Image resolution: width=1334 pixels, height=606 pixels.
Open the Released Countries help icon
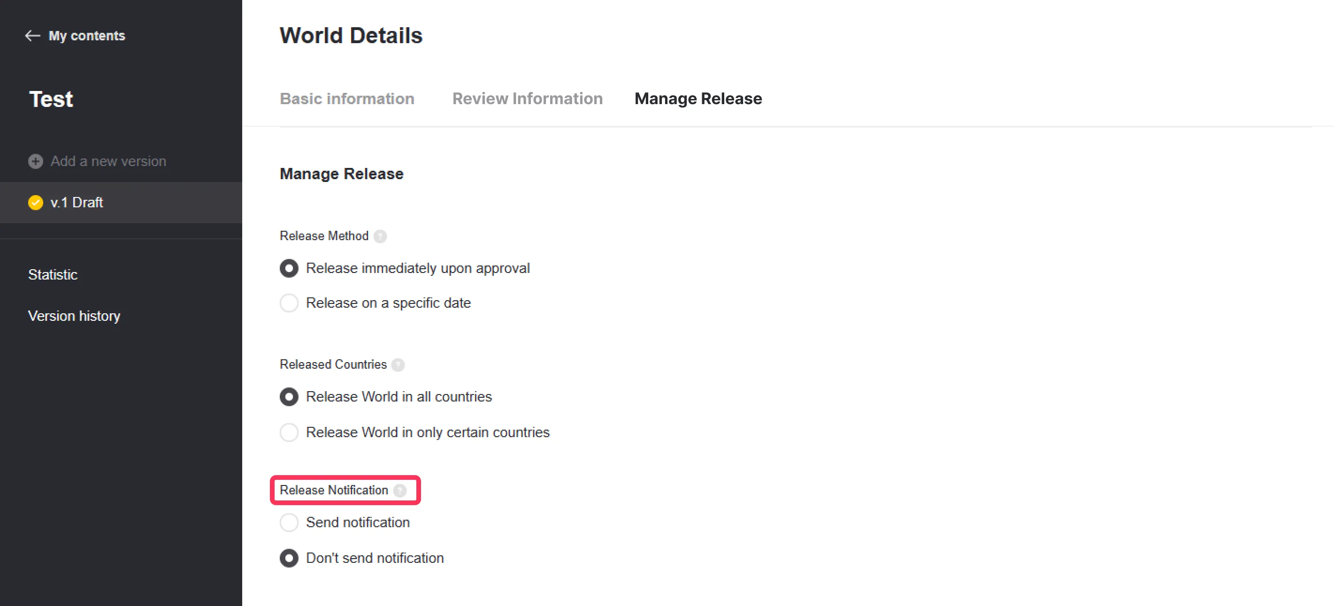[x=398, y=365]
